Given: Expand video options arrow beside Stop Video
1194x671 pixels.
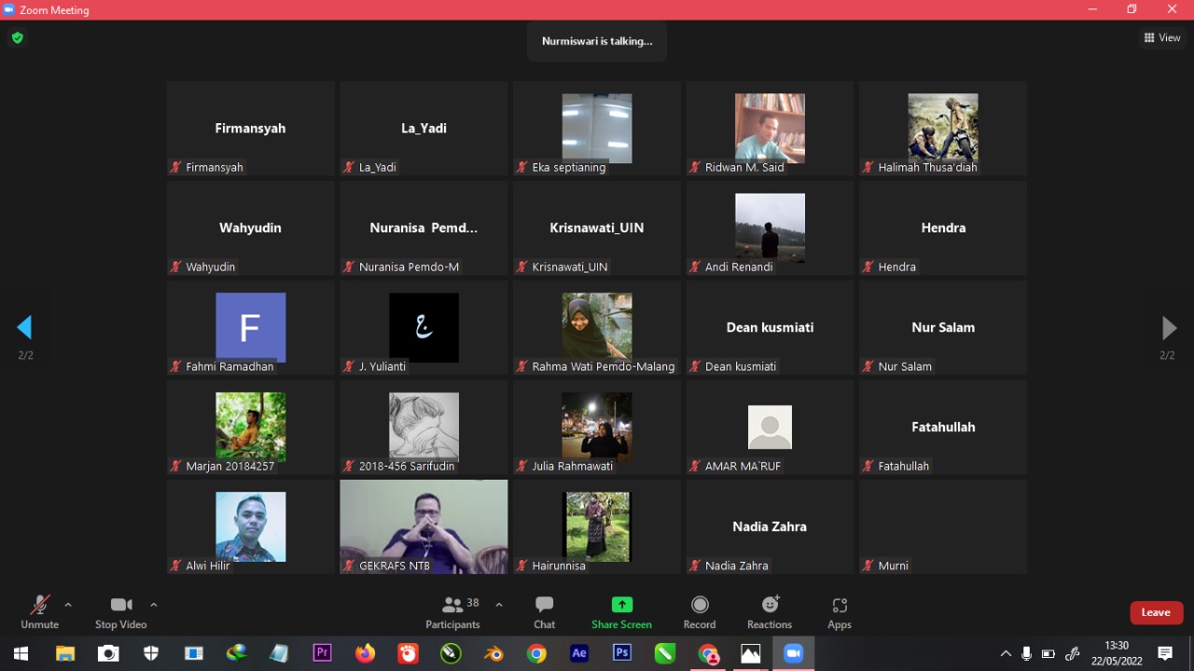Looking at the screenshot, I should coord(154,605).
